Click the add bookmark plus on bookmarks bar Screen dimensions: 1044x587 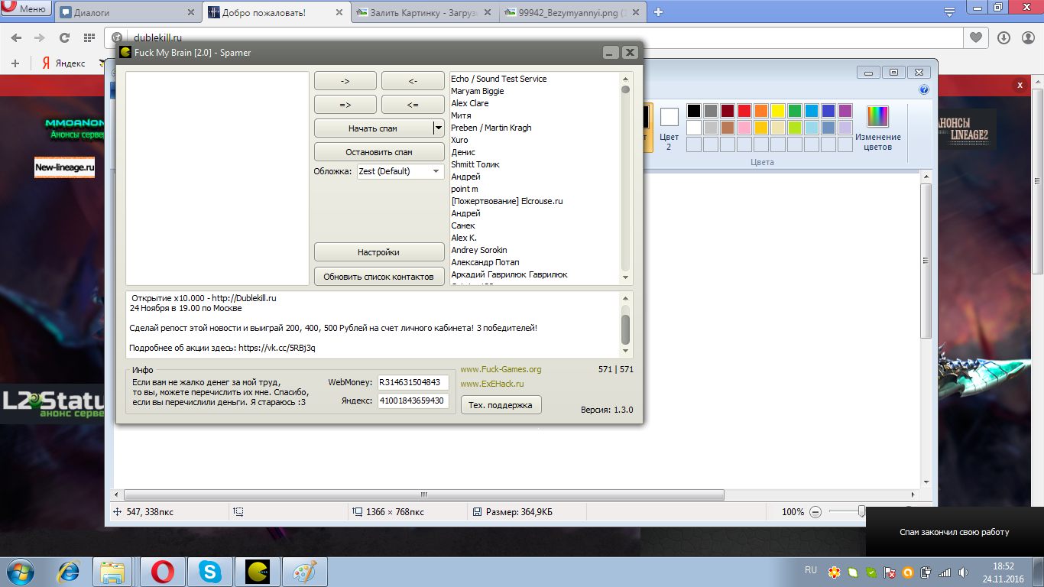click(x=15, y=63)
